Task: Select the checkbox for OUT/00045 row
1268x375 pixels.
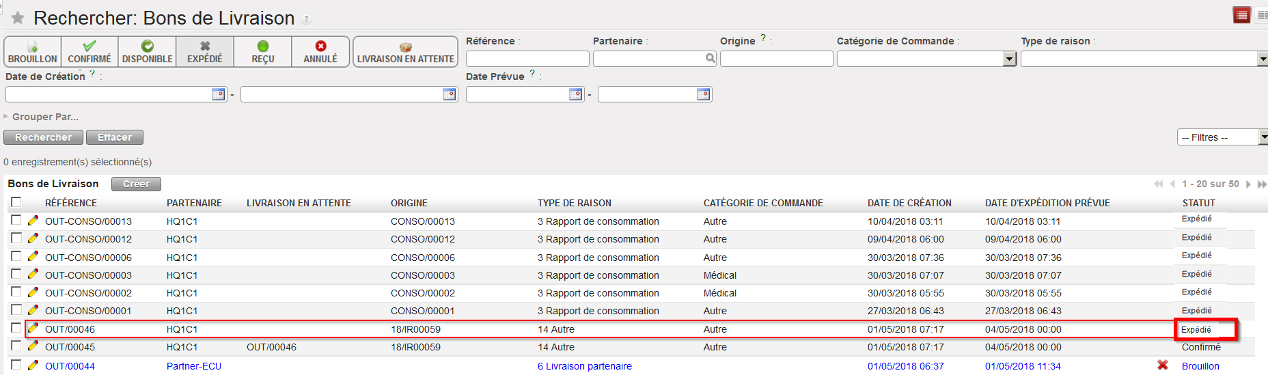Action: pos(16,346)
